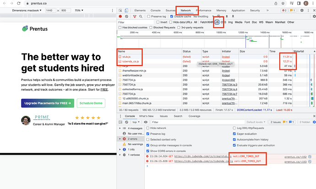The image size is (316, 189).
Task: Clear console with the drawer clear icon
Action: [x=126, y=122]
